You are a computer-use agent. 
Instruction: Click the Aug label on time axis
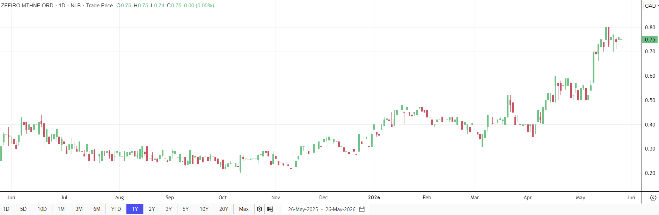pos(119,198)
